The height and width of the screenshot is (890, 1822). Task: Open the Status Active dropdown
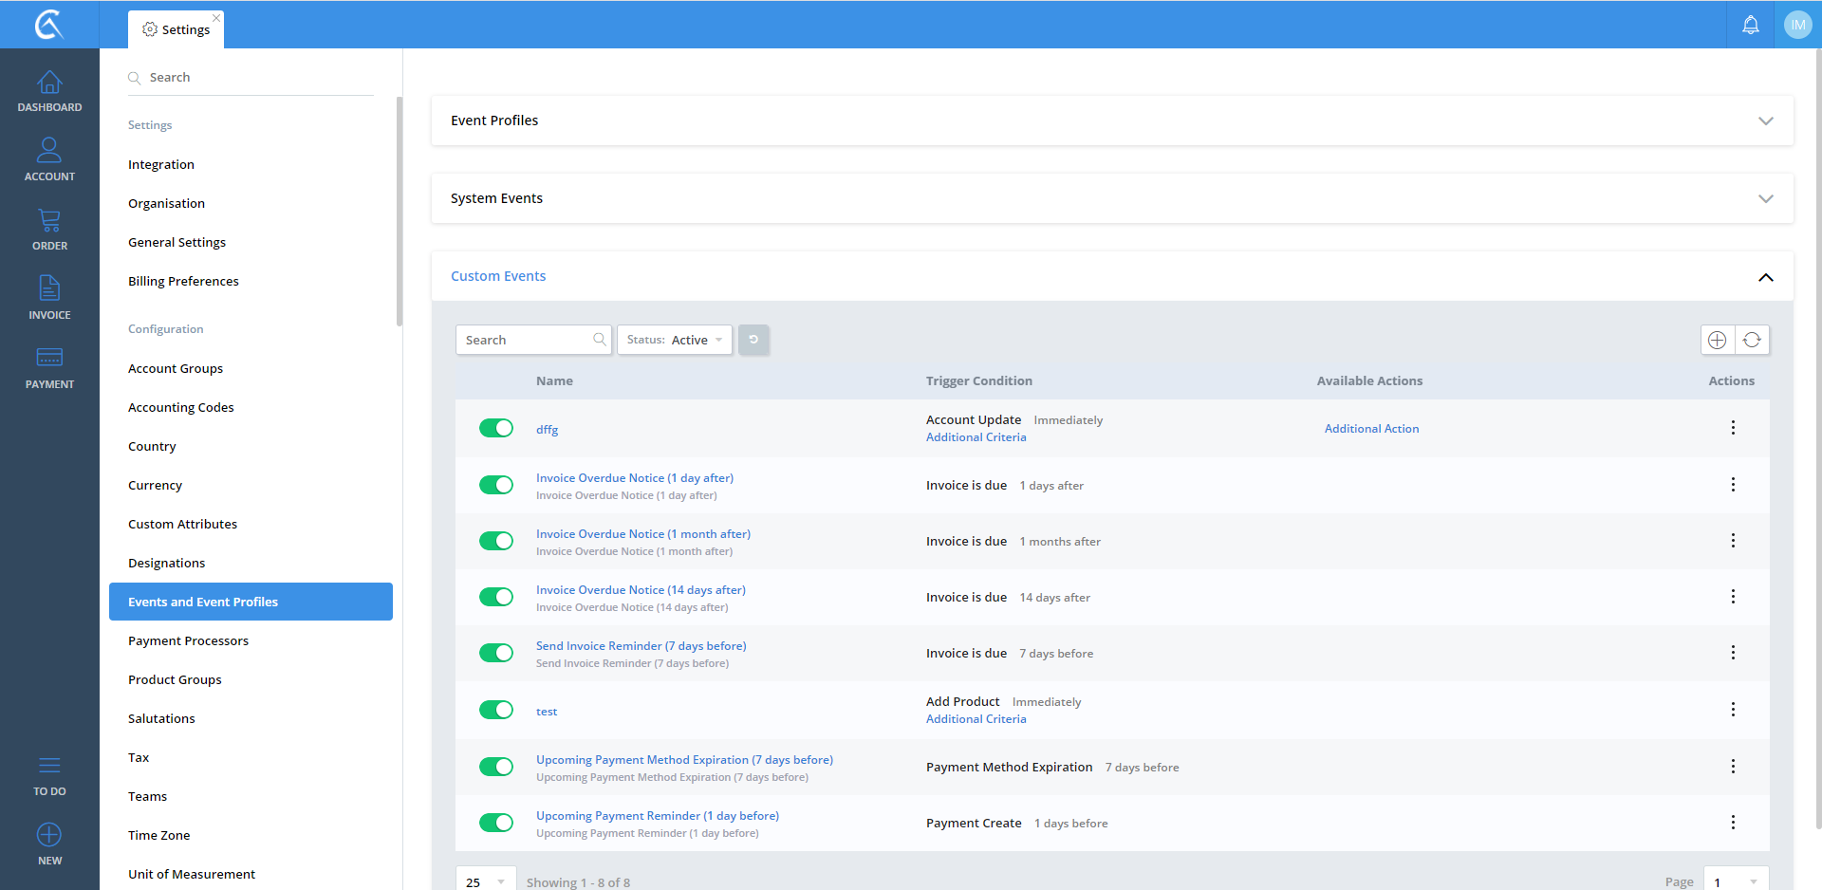click(675, 340)
